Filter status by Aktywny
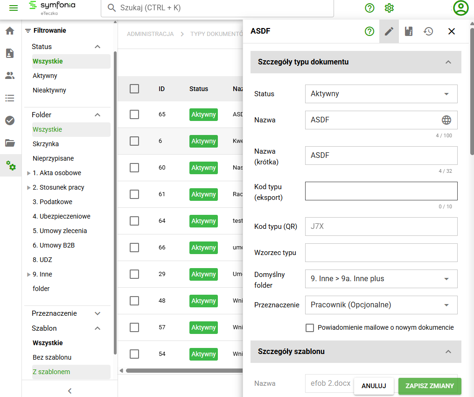 pyautogui.click(x=45, y=76)
